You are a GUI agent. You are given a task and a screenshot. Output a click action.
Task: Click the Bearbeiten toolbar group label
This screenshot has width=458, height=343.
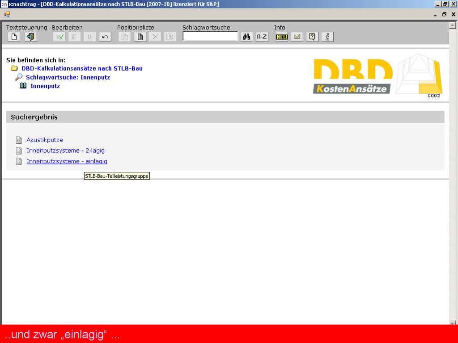tap(67, 27)
